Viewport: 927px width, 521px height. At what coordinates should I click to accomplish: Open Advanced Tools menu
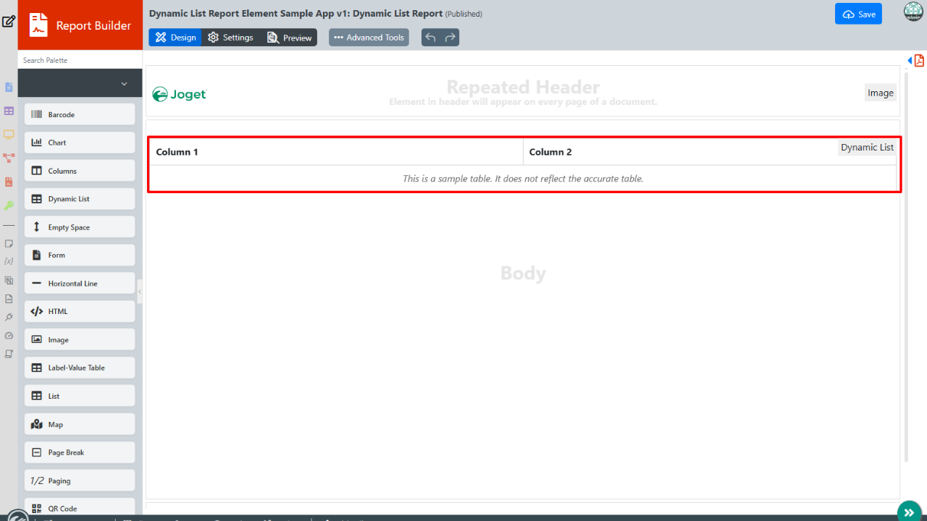(369, 38)
